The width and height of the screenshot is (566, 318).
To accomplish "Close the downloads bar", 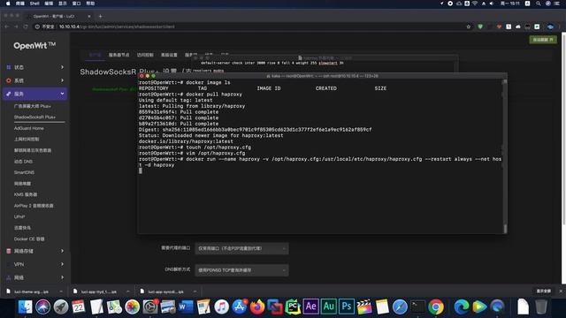I will (x=561, y=291).
